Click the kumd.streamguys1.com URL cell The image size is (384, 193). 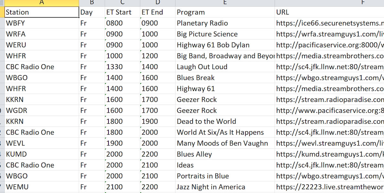click(329, 154)
